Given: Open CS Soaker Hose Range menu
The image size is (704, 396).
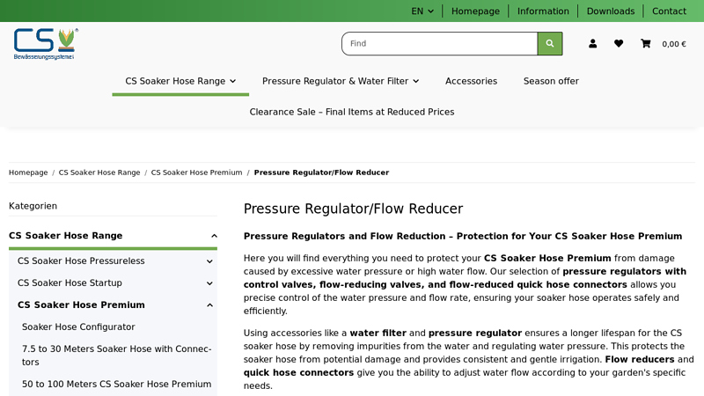Looking at the screenshot, I should pos(180,81).
